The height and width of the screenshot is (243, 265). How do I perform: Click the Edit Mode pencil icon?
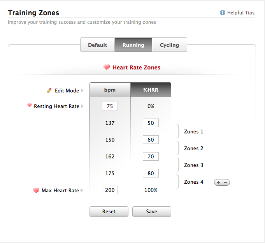pos(49,90)
